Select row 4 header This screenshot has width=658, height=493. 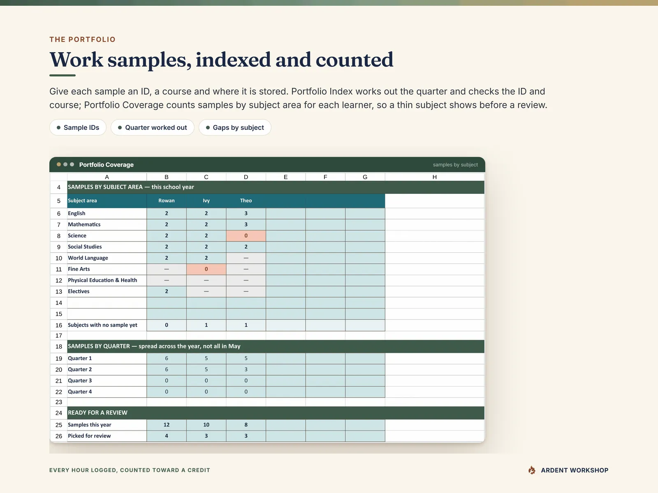[x=59, y=187]
